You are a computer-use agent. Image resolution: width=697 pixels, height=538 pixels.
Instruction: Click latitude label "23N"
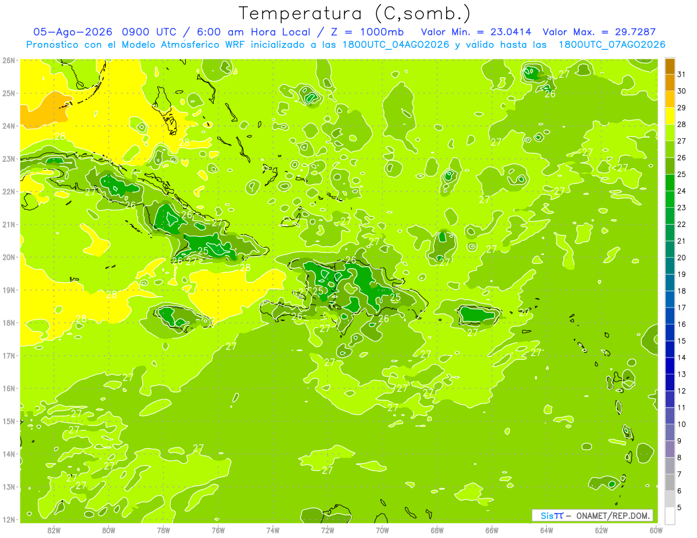[9, 158]
